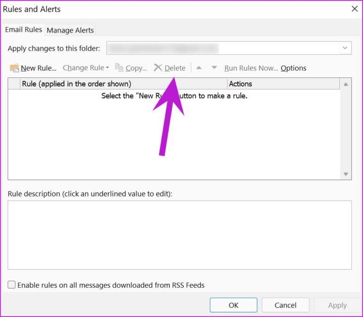
Task: Click the Apply button
Action: tap(337, 305)
